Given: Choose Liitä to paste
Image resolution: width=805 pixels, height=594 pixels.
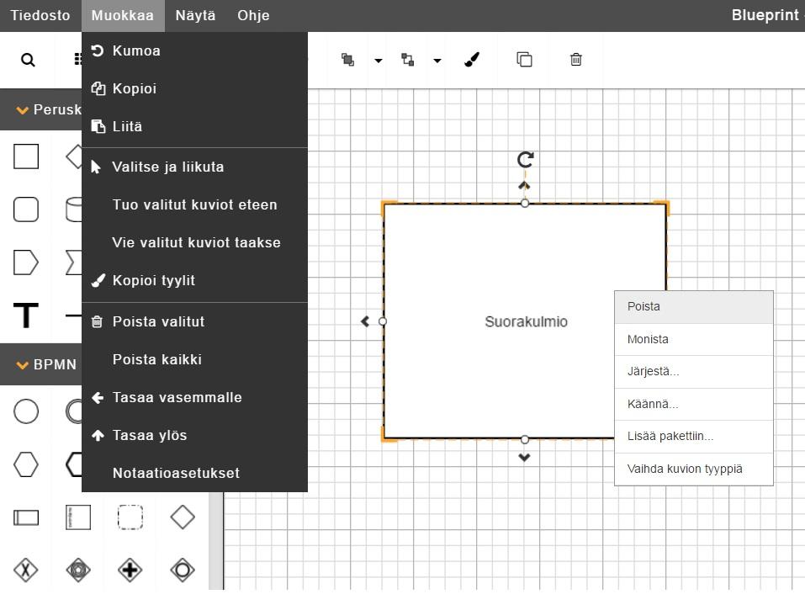Looking at the screenshot, I should click(x=194, y=126).
